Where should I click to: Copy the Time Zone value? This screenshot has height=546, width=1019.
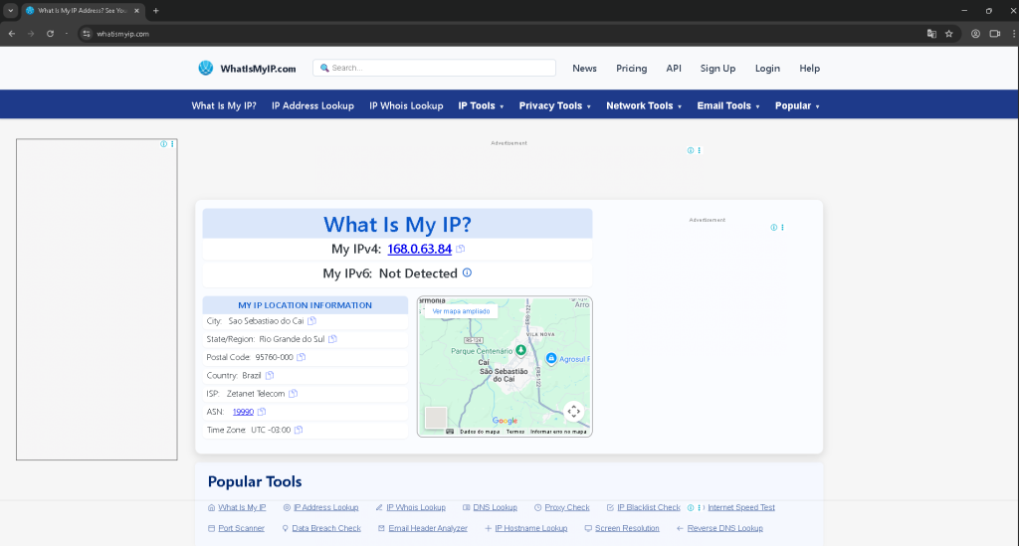[x=298, y=430]
